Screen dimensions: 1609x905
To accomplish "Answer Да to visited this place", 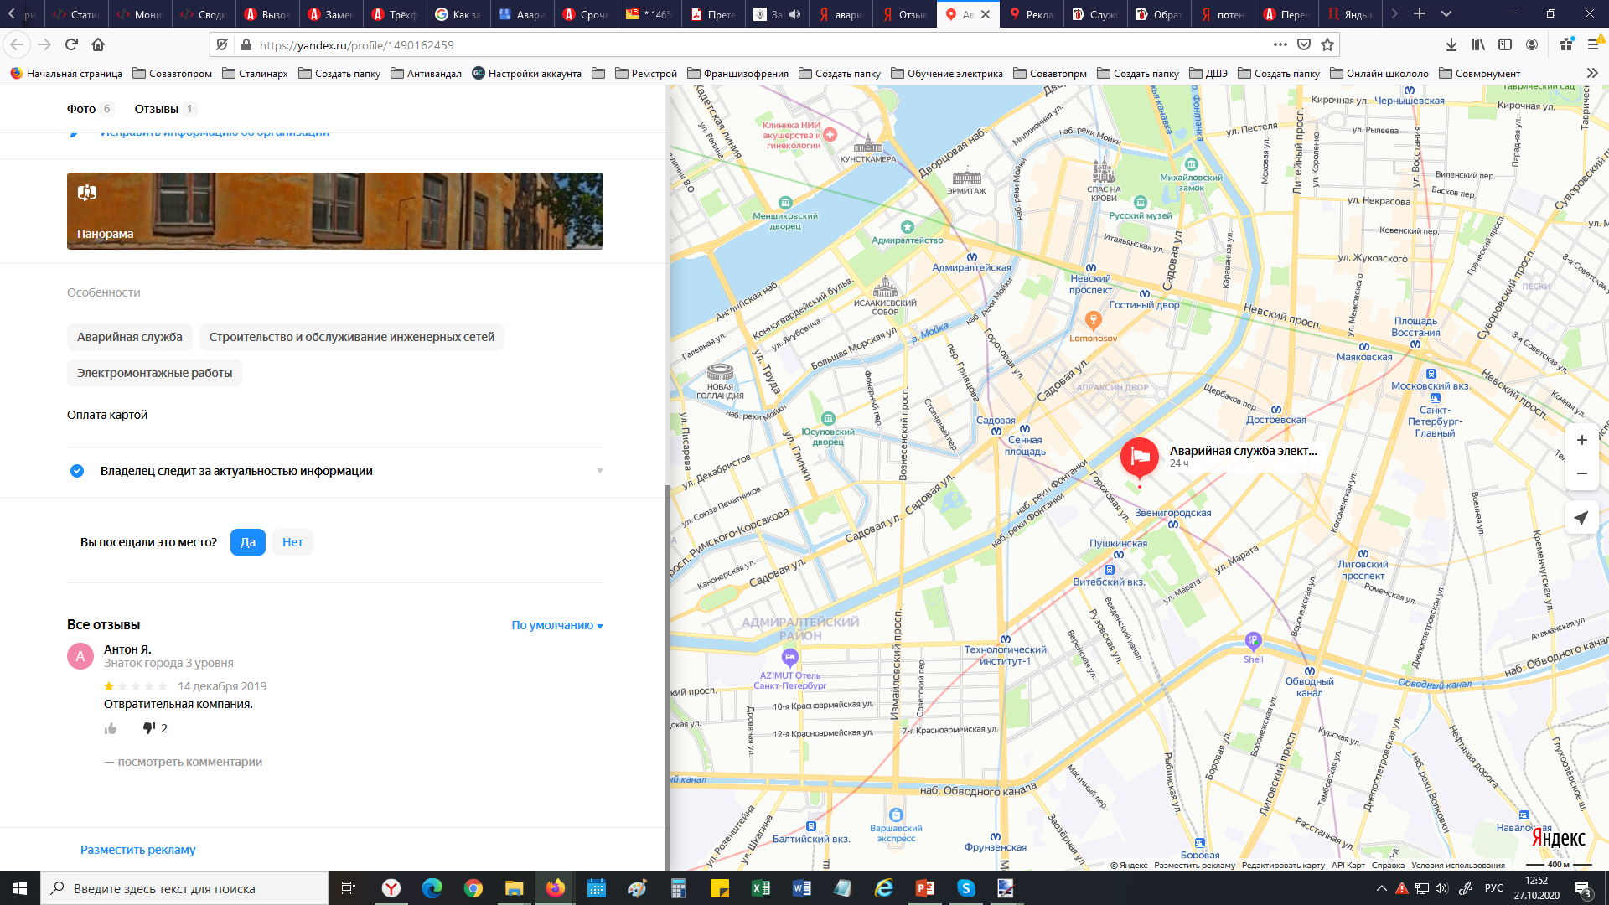I will coord(247,542).
